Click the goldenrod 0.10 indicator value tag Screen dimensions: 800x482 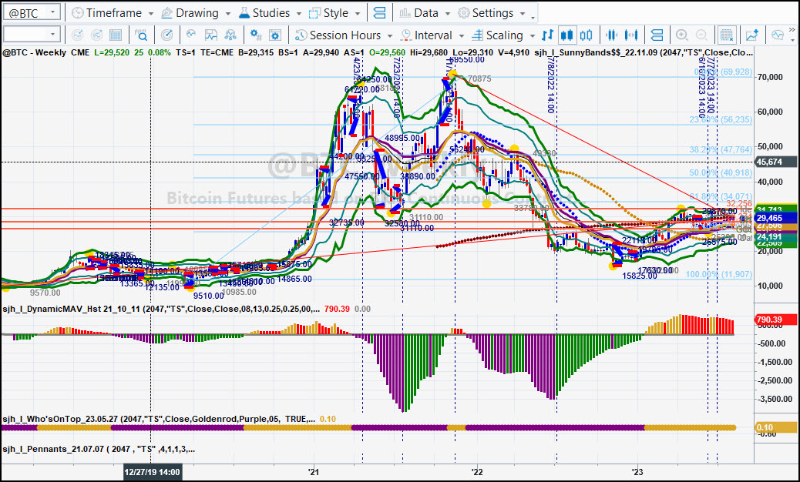coord(775,427)
